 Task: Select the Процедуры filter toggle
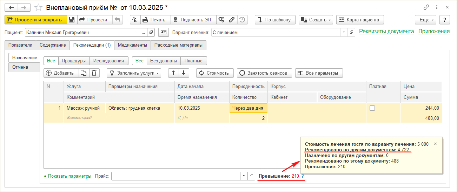(x=74, y=61)
